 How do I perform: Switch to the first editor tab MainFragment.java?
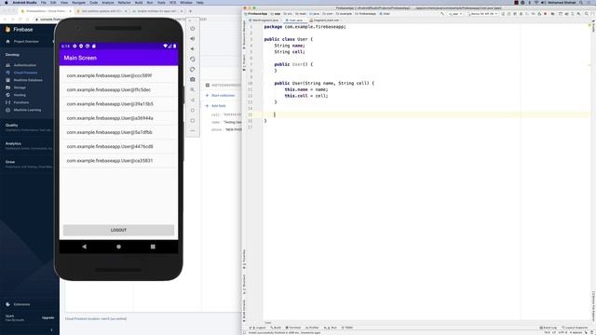coord(264,20)
